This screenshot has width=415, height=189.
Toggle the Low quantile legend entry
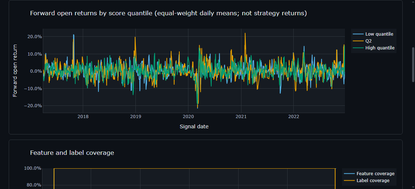pos(374,34)
